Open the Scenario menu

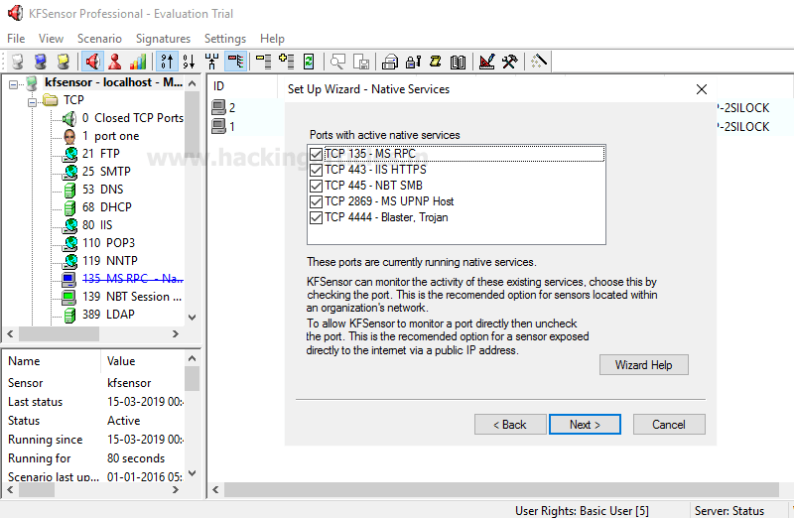pyautogui.click(x=99, y=39)
